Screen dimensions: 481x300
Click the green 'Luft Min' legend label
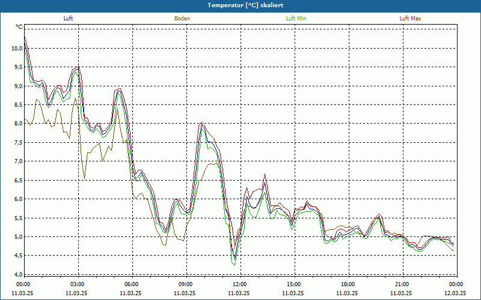pos(296,19)
